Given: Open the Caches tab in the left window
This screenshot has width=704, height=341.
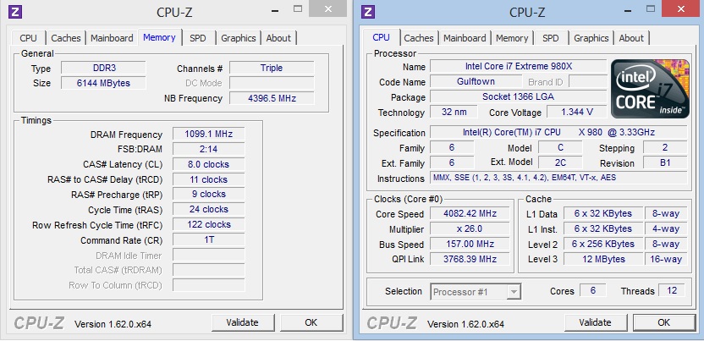Looking at the screenshot, I should tap(65, 38).
